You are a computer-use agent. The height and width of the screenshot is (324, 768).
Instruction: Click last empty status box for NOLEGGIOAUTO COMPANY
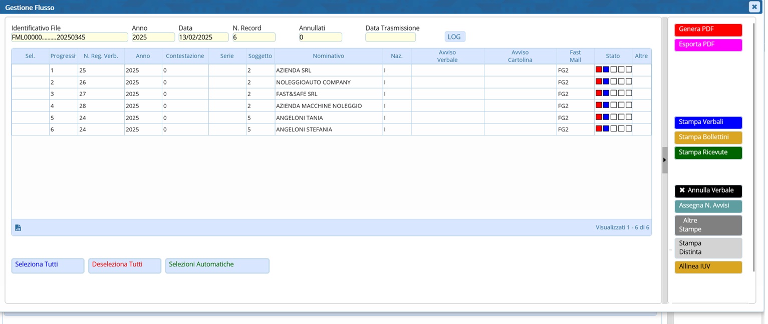(629, 81)
